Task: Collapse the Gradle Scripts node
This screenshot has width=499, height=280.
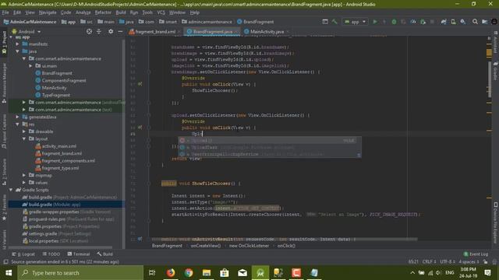Action: [11, 190]
